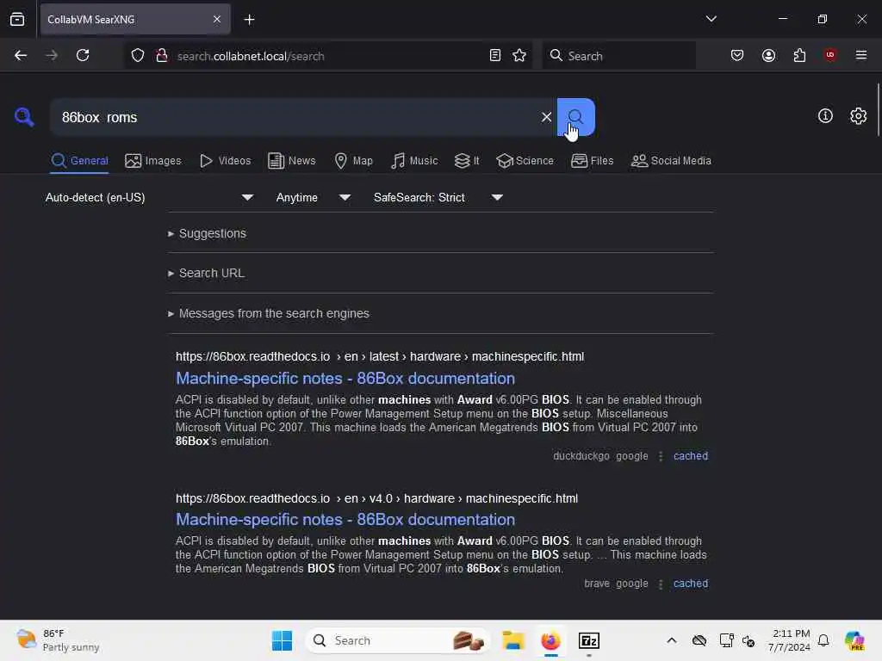Click the forward navigation arrow
The image size is (882, 661).
point(52,55)
